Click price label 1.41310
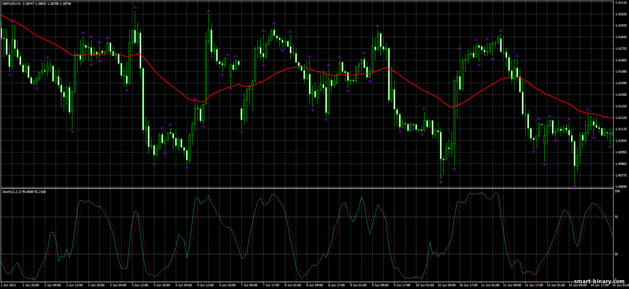 621,106
